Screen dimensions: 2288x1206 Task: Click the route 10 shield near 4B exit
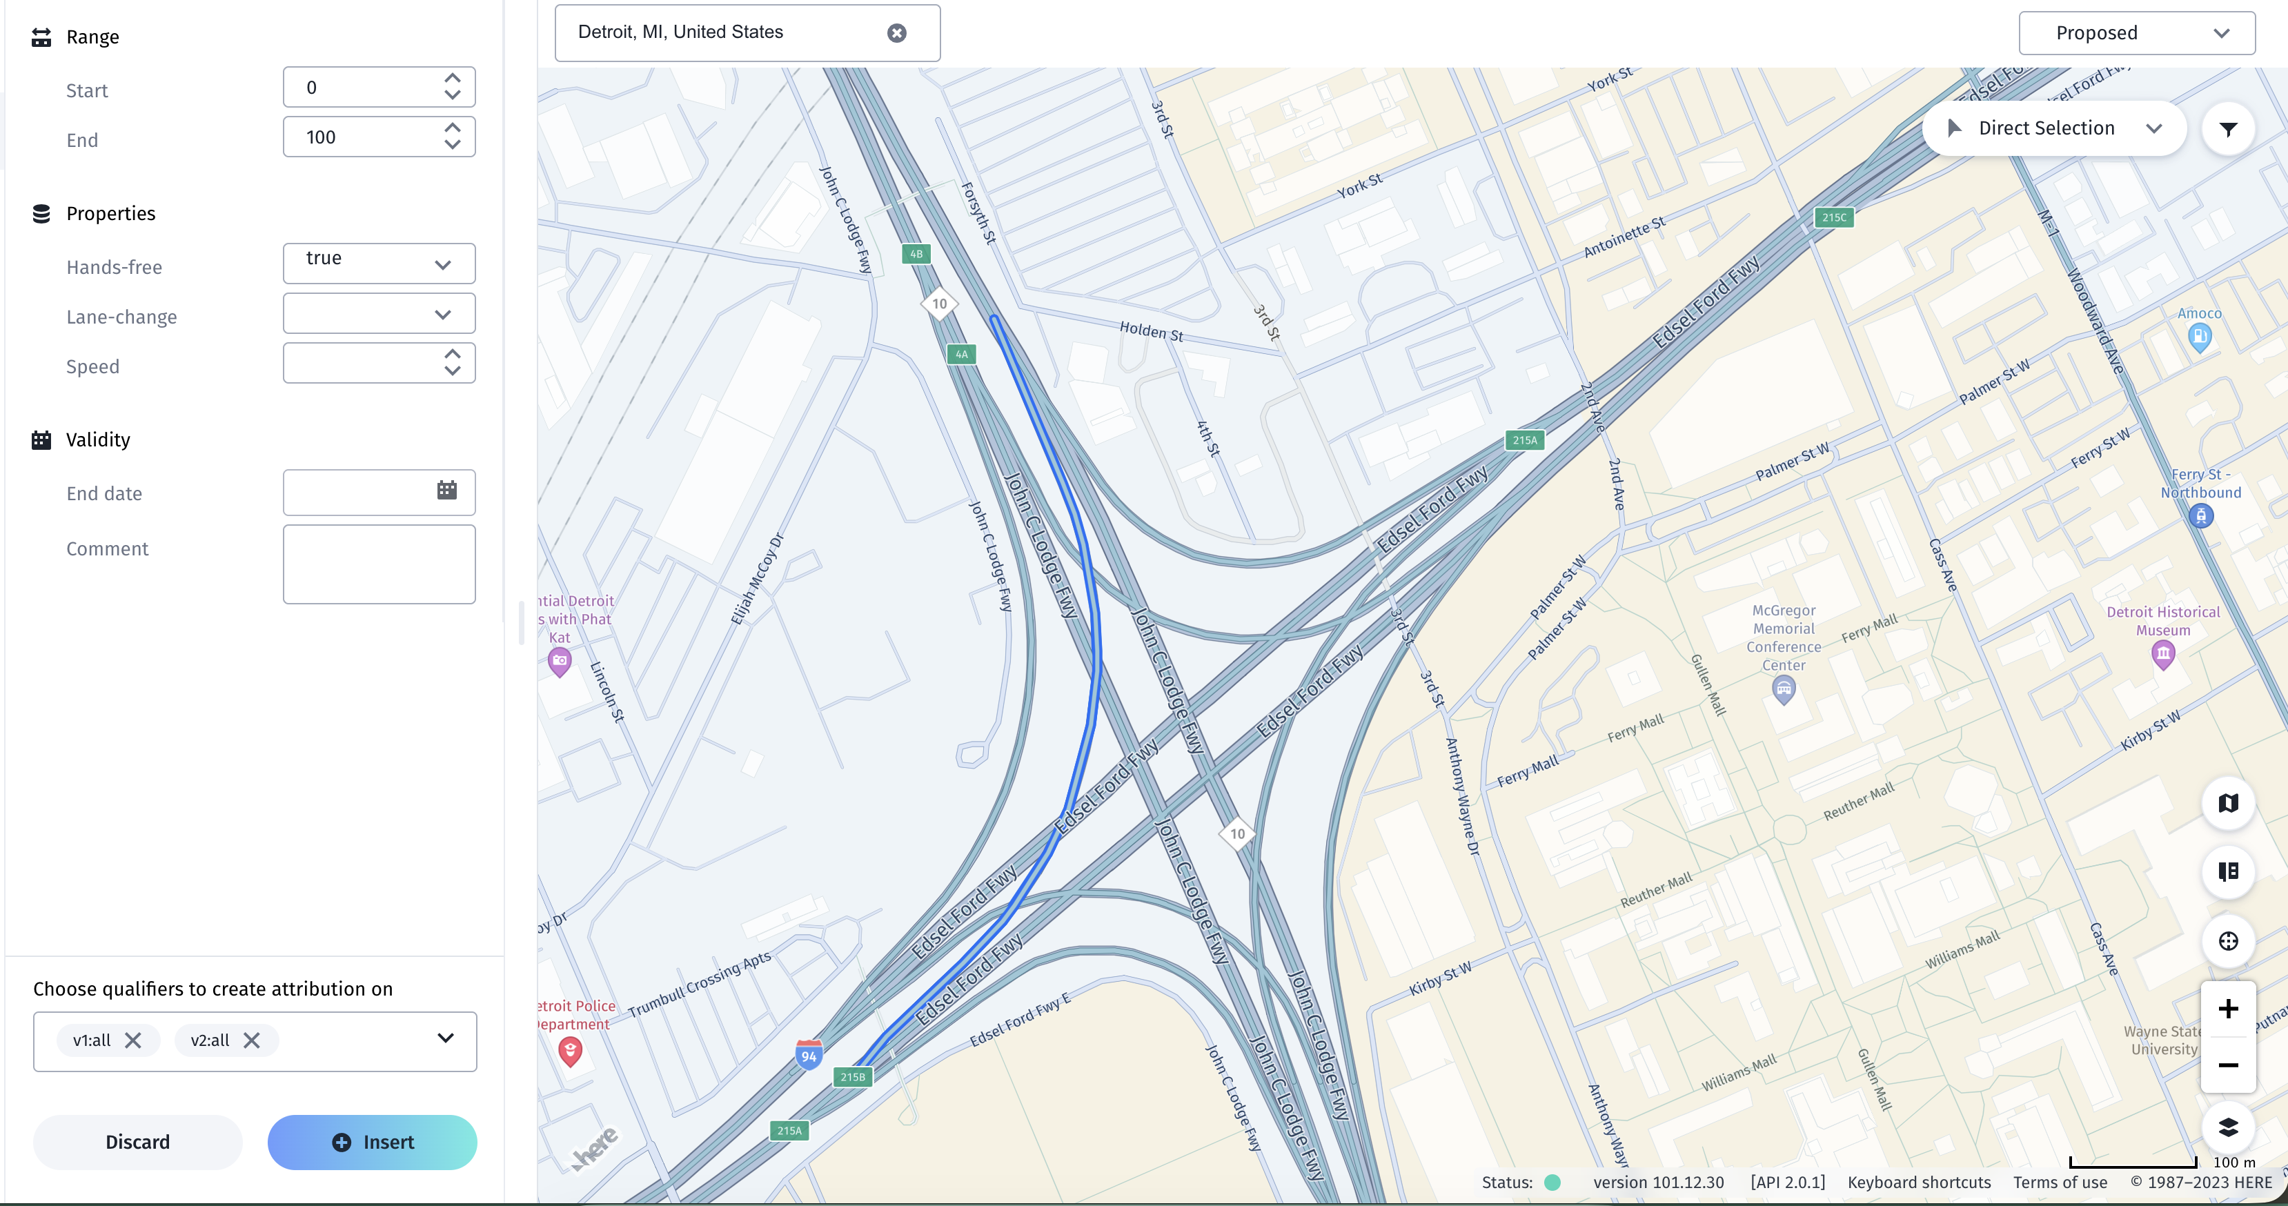pos(939,304)
